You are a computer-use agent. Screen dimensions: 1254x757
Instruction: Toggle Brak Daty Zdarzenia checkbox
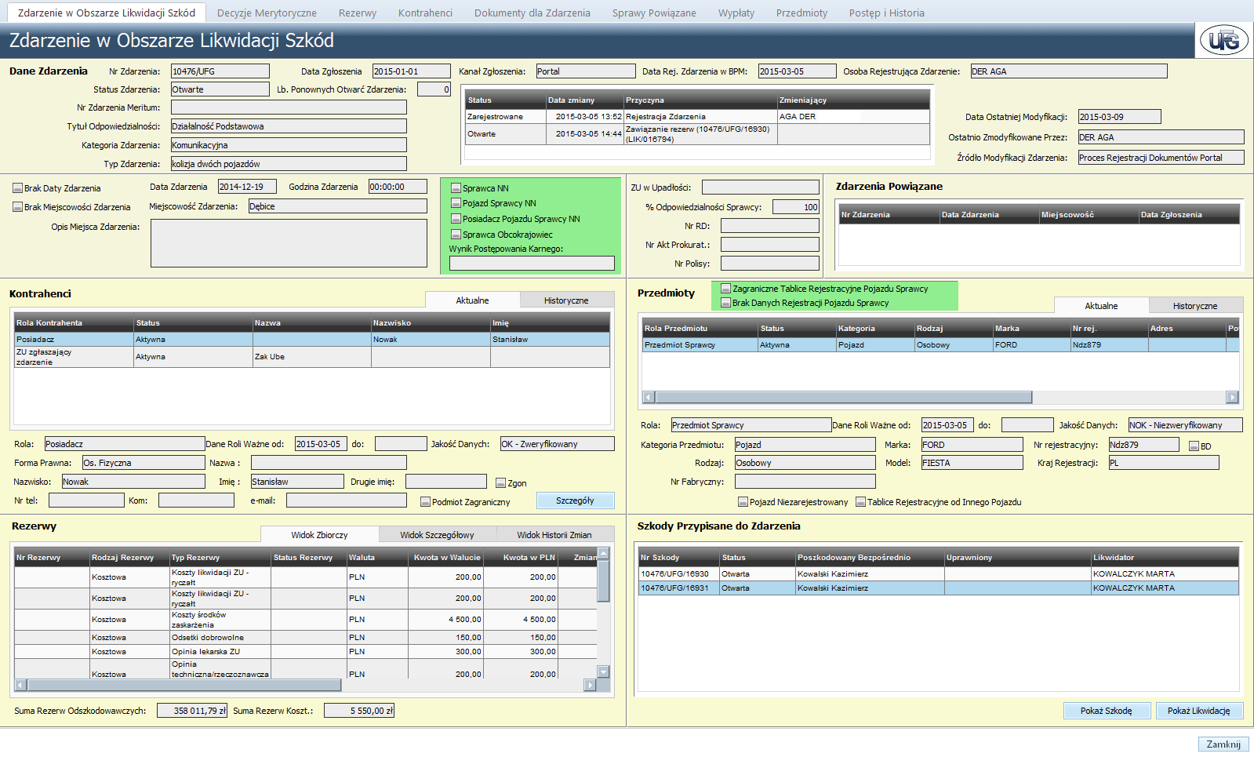pos(17,188)
